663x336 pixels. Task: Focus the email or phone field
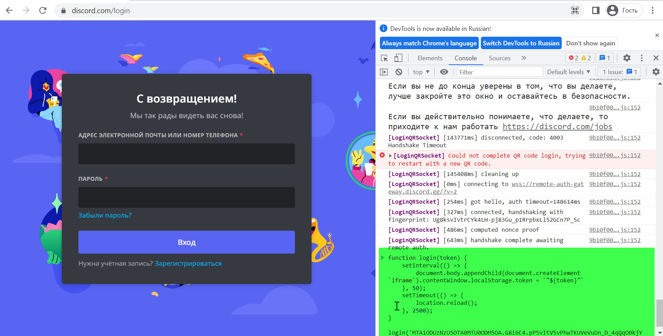[187, 154]
